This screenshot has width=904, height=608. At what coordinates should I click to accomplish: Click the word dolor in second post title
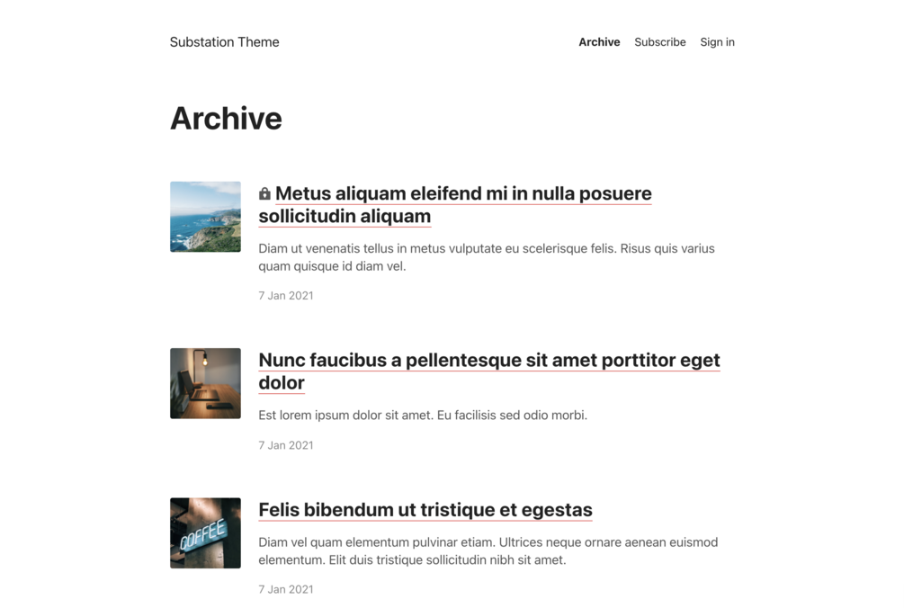pyautogui.click(x=282, y=382)
